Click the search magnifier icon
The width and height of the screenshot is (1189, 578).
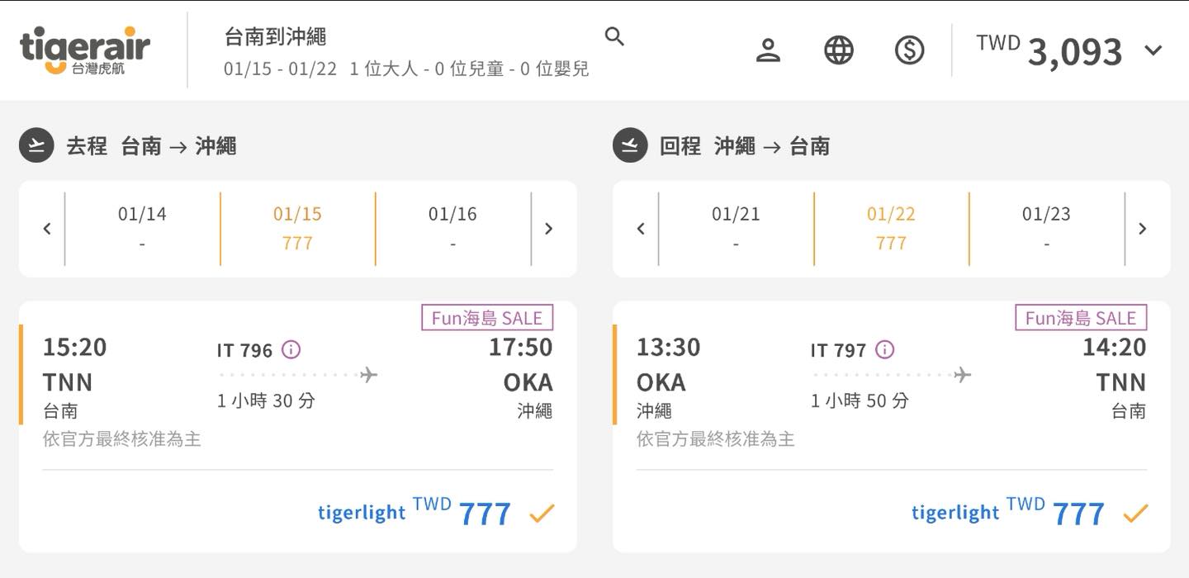coord(614,36)
